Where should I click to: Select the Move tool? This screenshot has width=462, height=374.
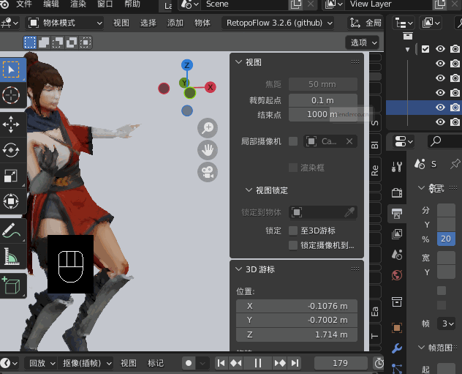(11, 124)
